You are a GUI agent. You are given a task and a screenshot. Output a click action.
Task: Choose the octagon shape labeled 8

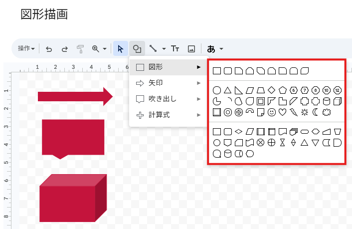point(316,90)
